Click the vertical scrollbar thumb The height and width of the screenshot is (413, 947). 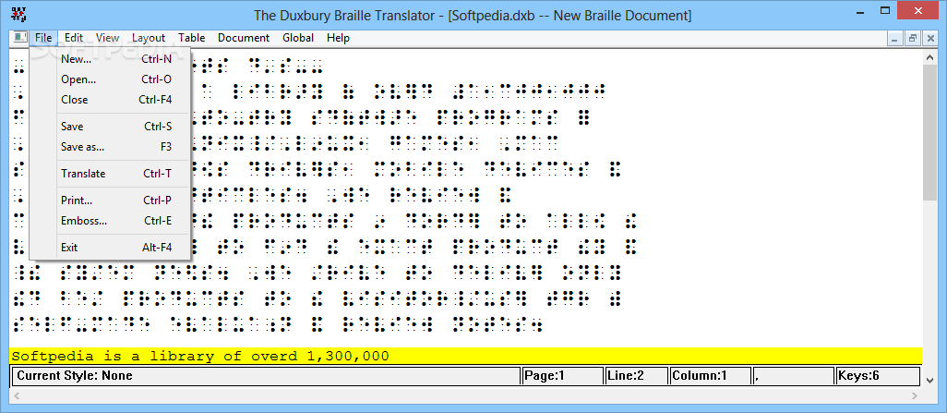pyautogui.click(x=930, y=133)
